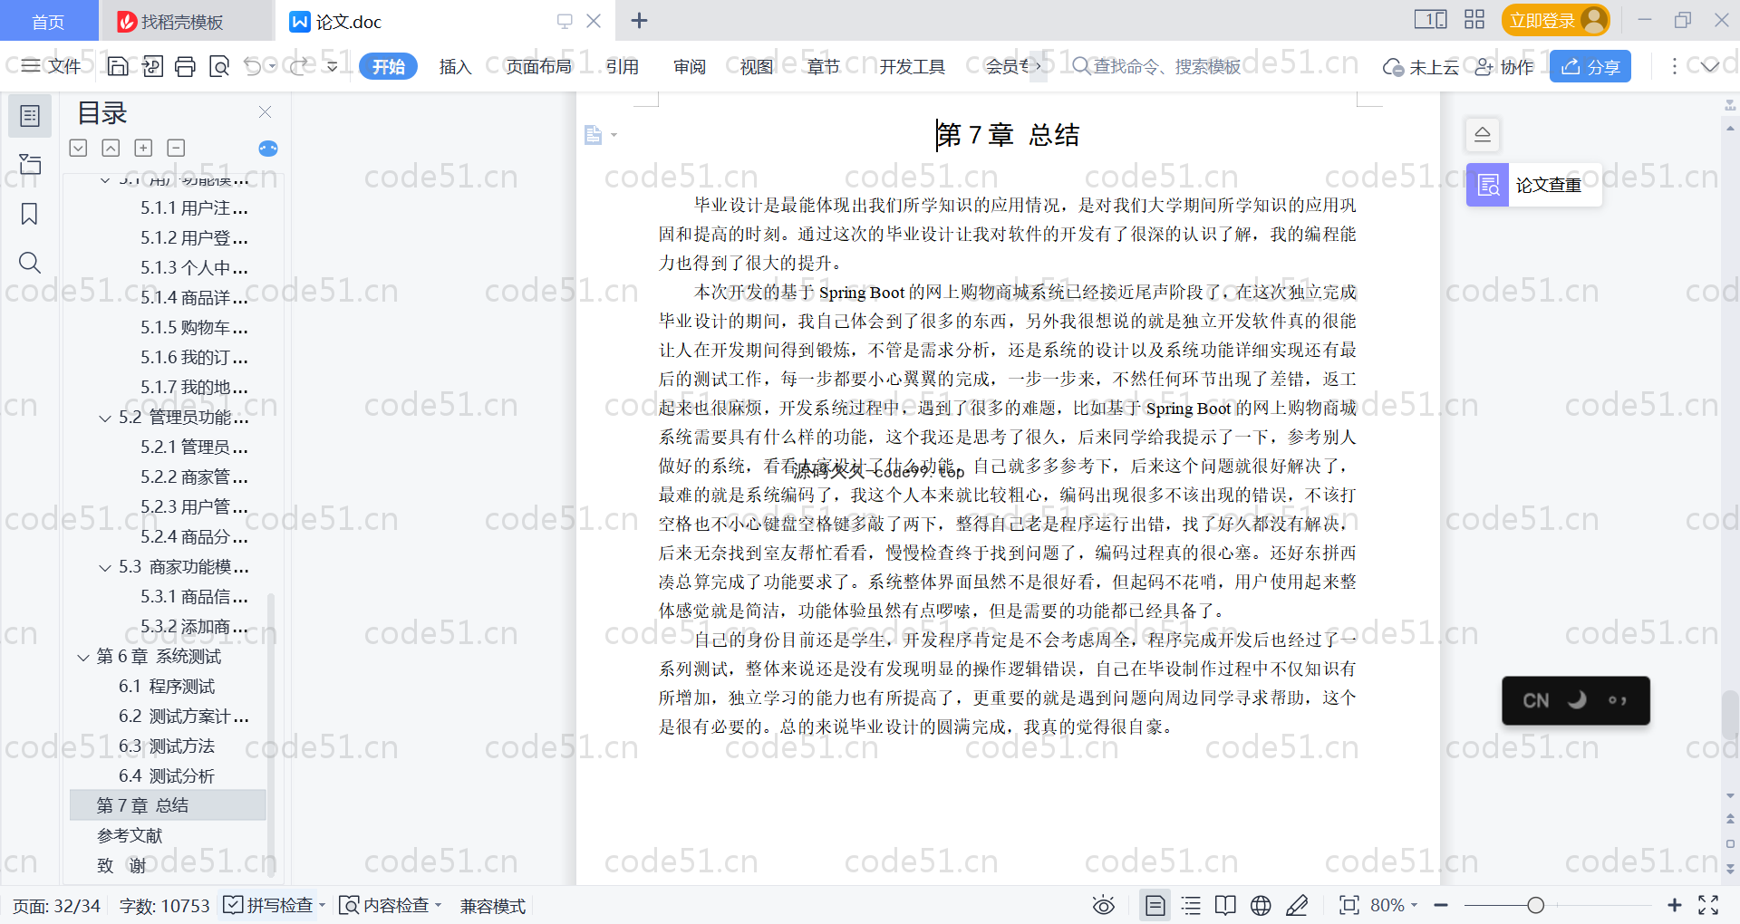The image size is (1740, 924).
Task: Expand more ribbon tabs arrow
Action: [x=1039, y=66]
